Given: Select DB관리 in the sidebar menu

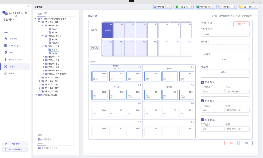Looking at the screenshot, I should pos(12,67).
